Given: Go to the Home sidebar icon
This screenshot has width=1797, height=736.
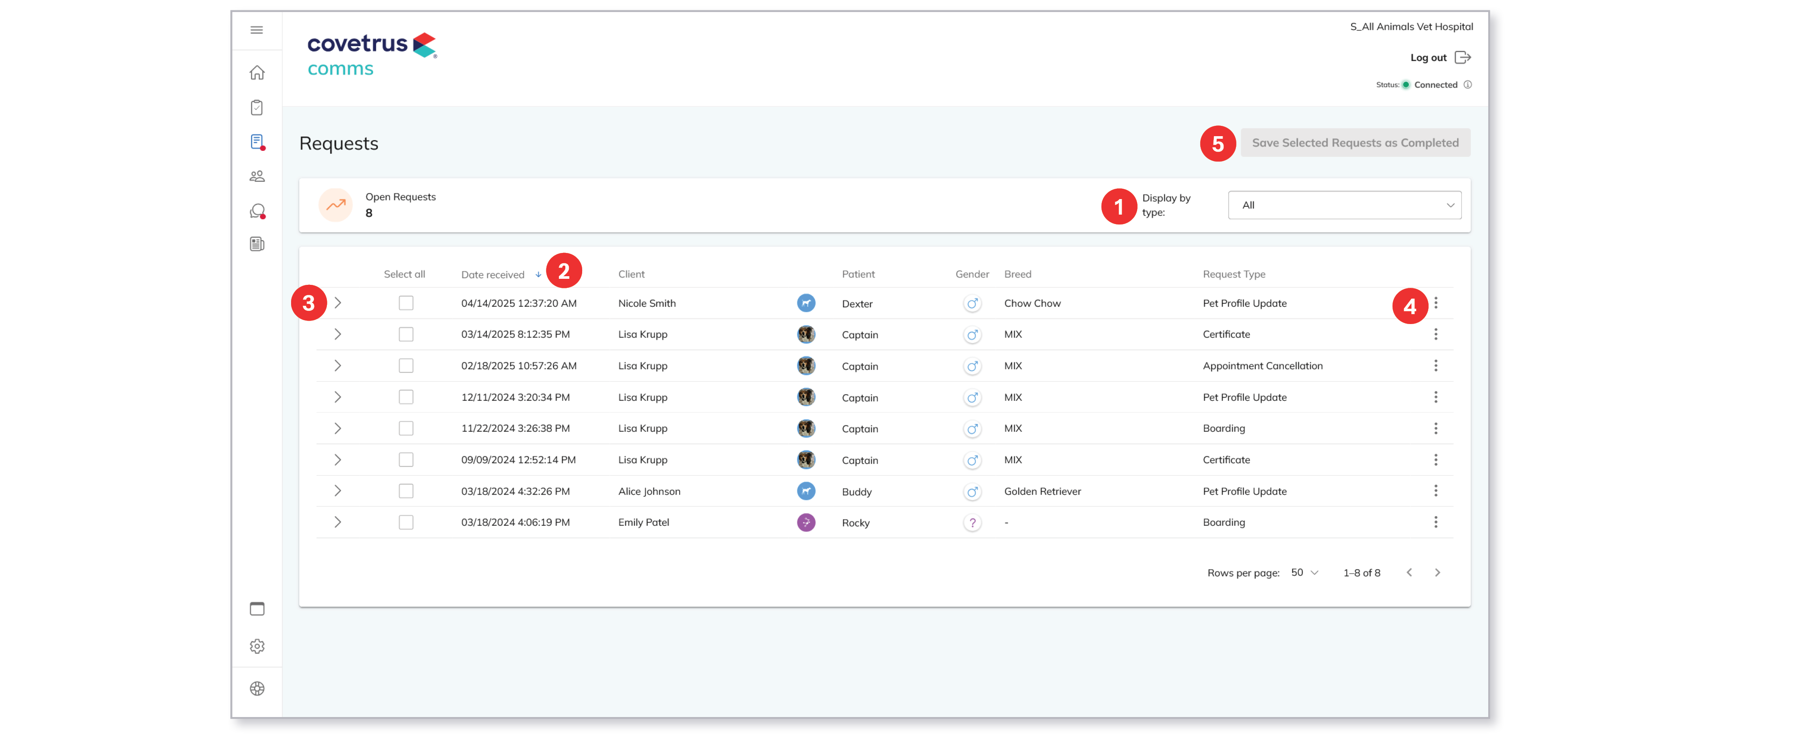Looking at the screenshot, I should pos(257,72).
